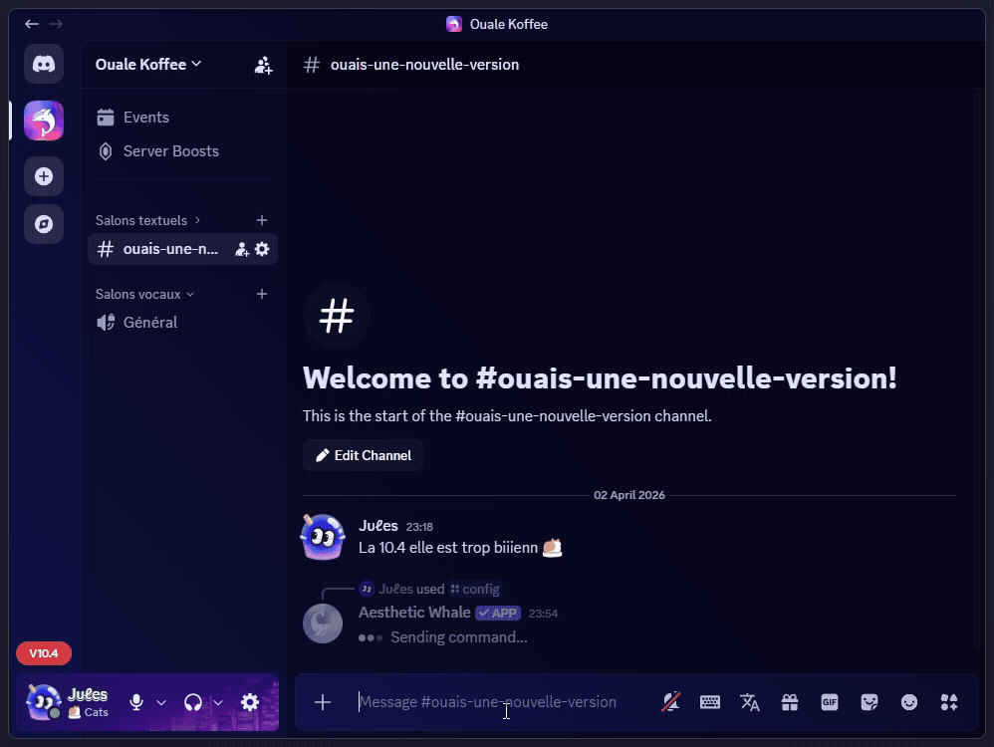Screen dimensions: 994x747
Task: Expand microphone input options arrow
Action: (161, 702)
